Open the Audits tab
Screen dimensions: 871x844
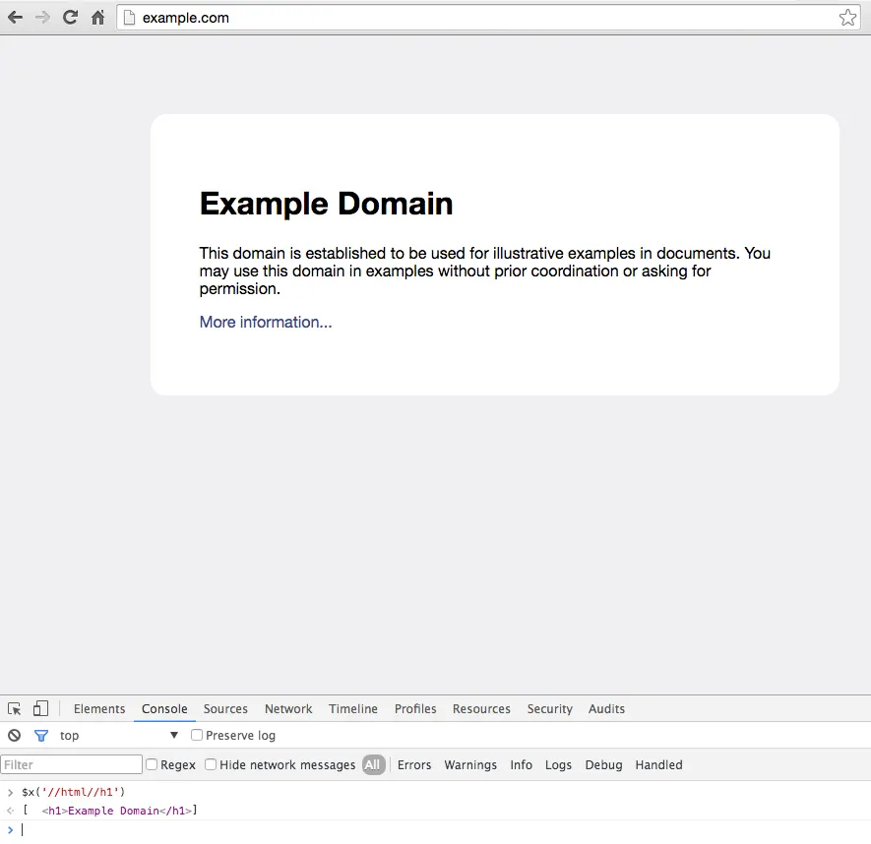click(x=606, y=709)
